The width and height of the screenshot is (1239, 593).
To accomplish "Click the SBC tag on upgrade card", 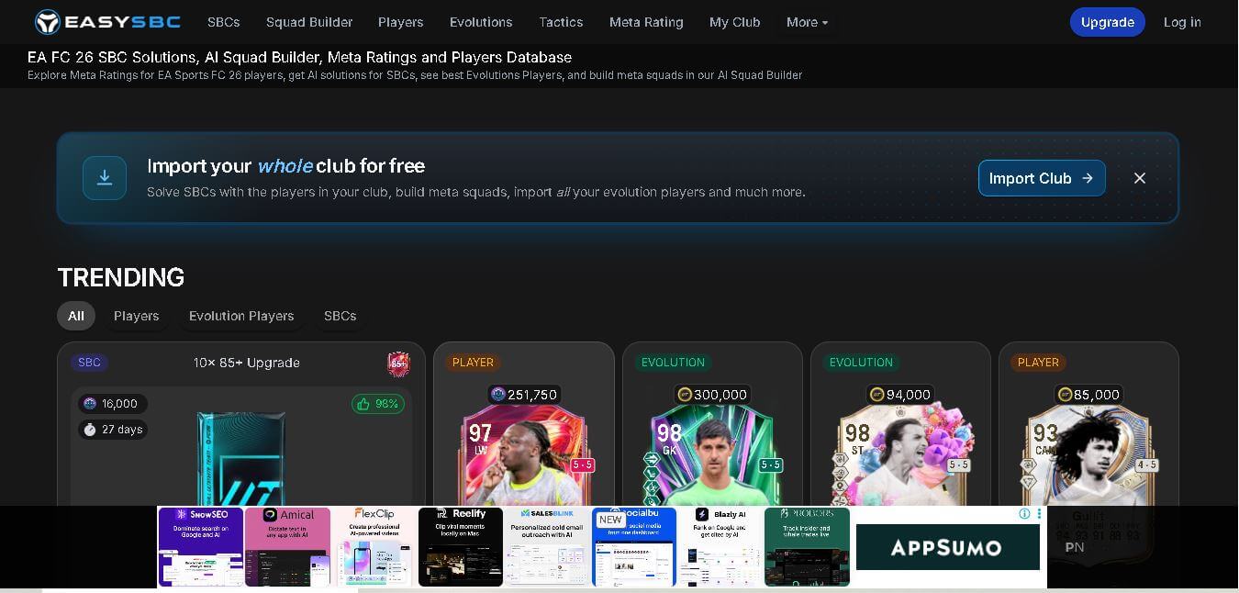I will pos(90,363).
